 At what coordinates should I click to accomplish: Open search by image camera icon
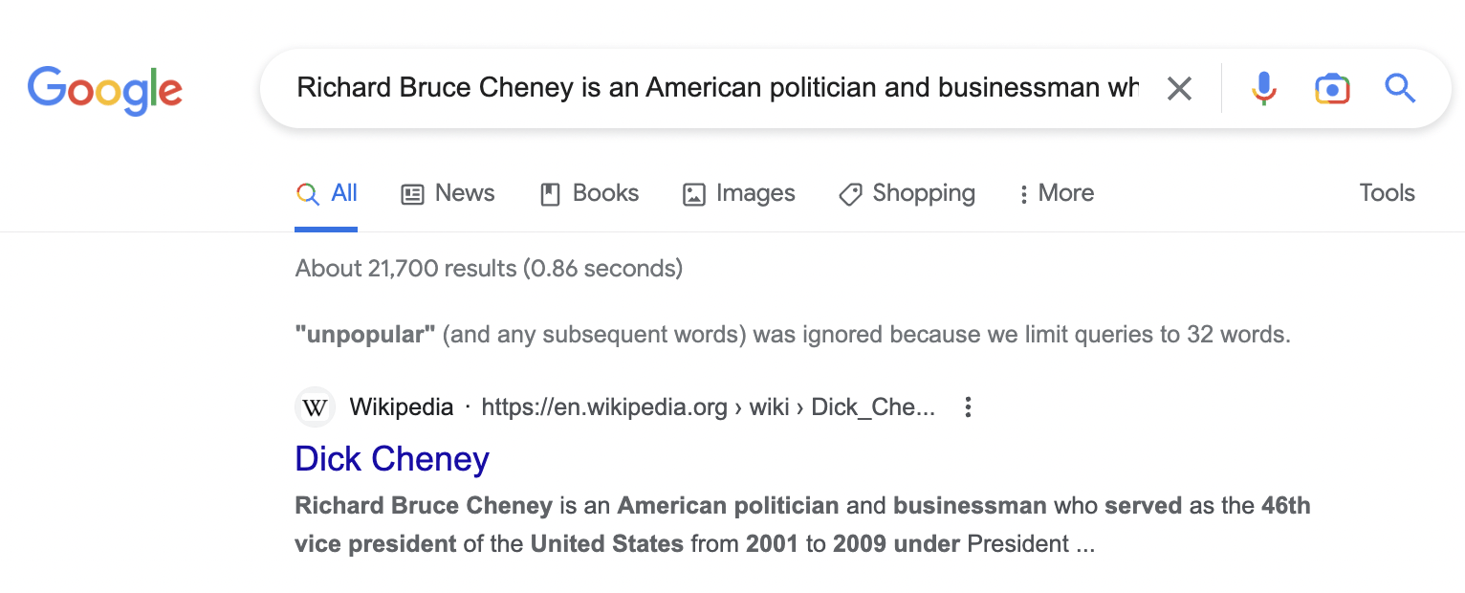pyautogui.click(x=1332, y=89)
